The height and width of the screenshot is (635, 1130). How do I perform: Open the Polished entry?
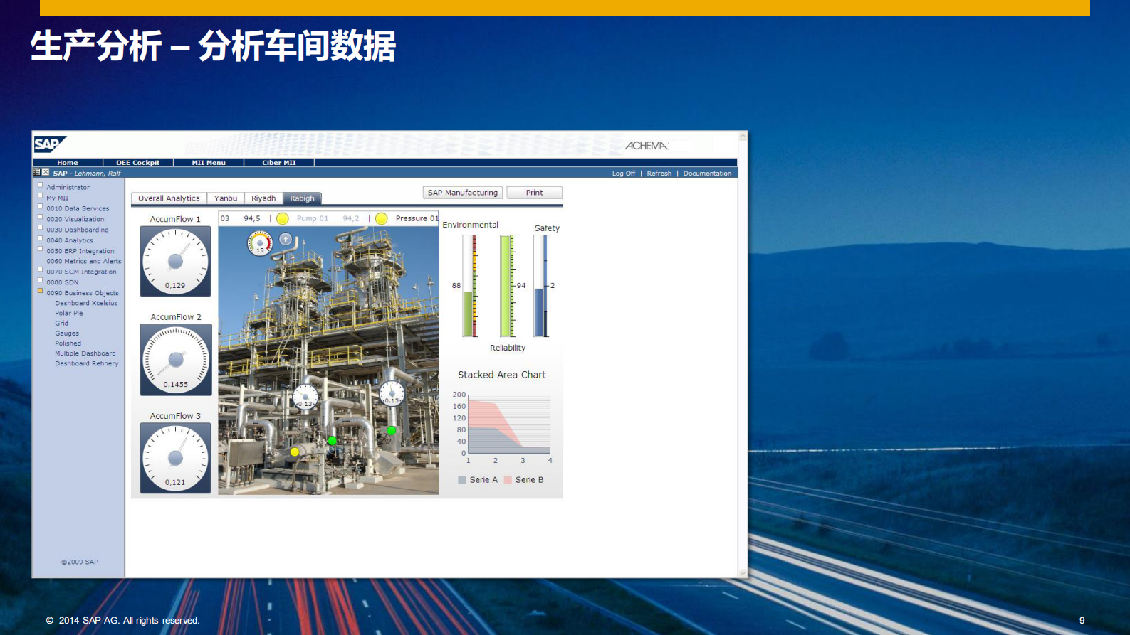(x=68, y=343)
